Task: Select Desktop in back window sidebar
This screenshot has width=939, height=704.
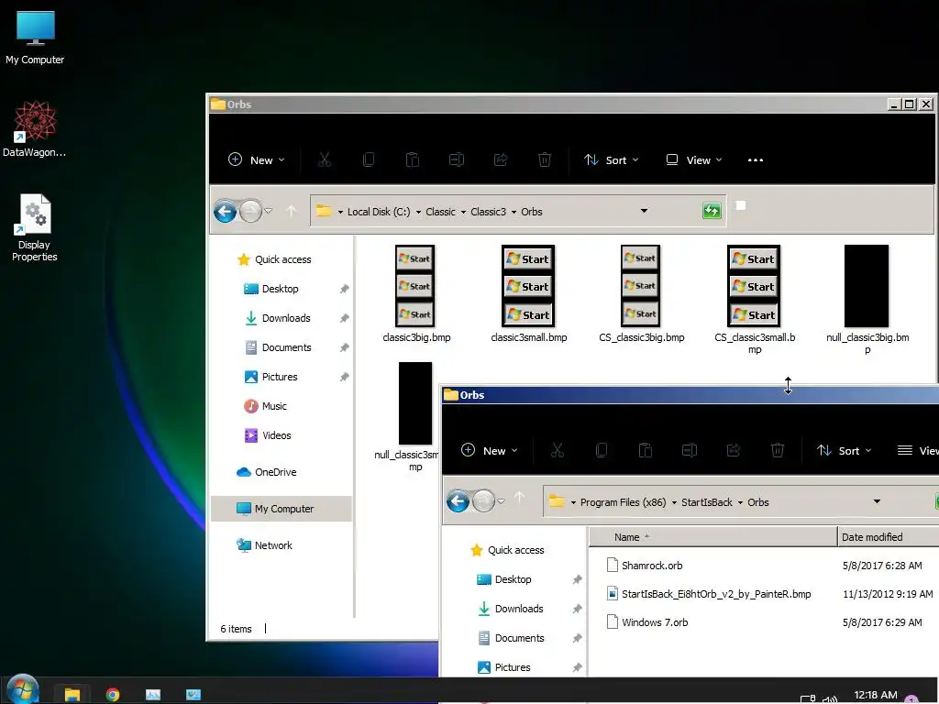Action: [271, 289]
